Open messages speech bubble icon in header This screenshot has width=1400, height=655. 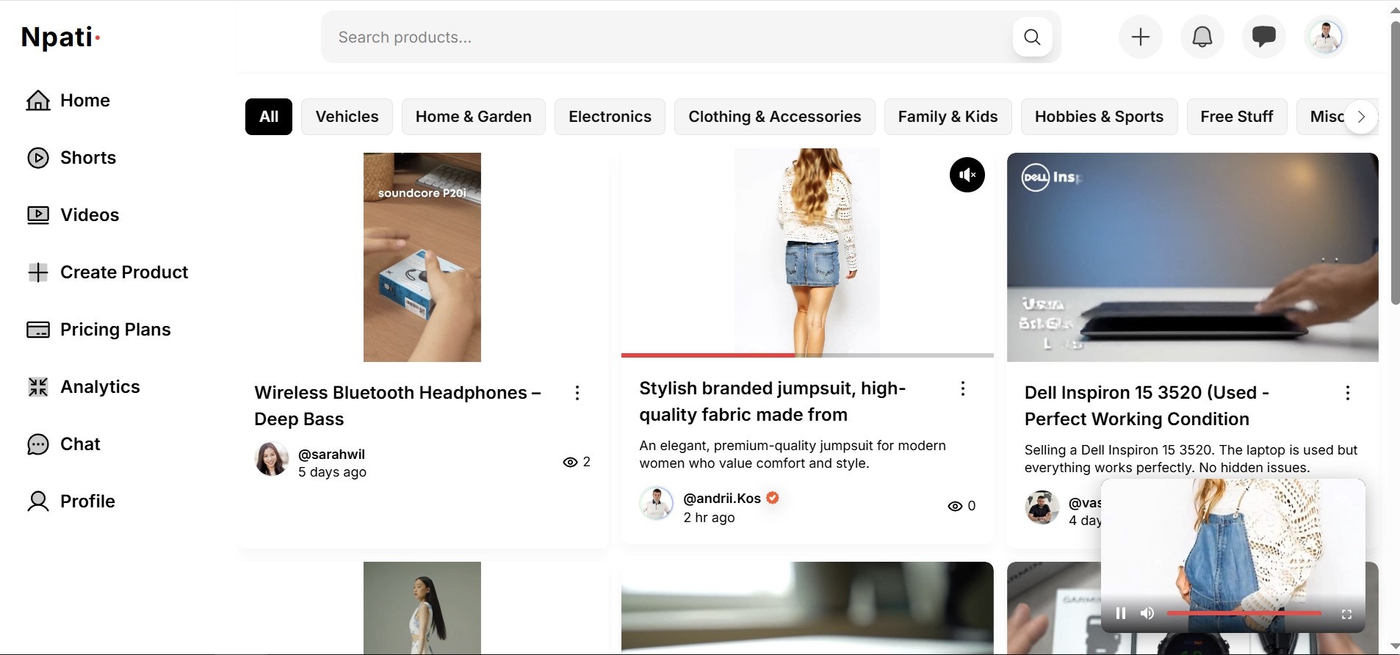click(x=1263, y=37)
